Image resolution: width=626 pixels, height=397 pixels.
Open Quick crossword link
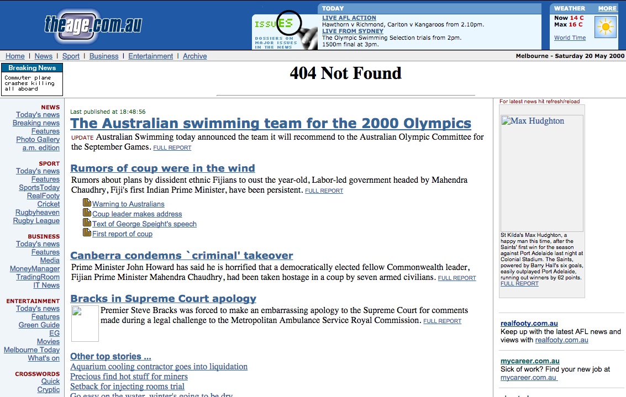point(50,382)
